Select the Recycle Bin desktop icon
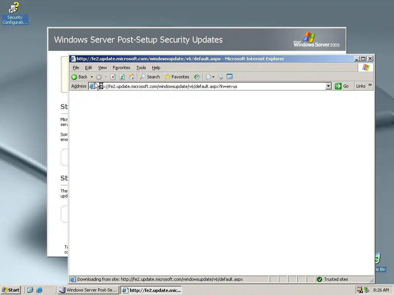 tap(381, 262)
